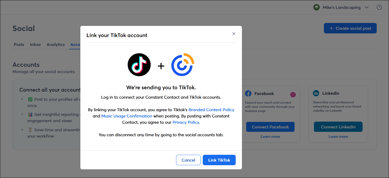Click the Instagram icon on Facebook card

tap(293, 95)
